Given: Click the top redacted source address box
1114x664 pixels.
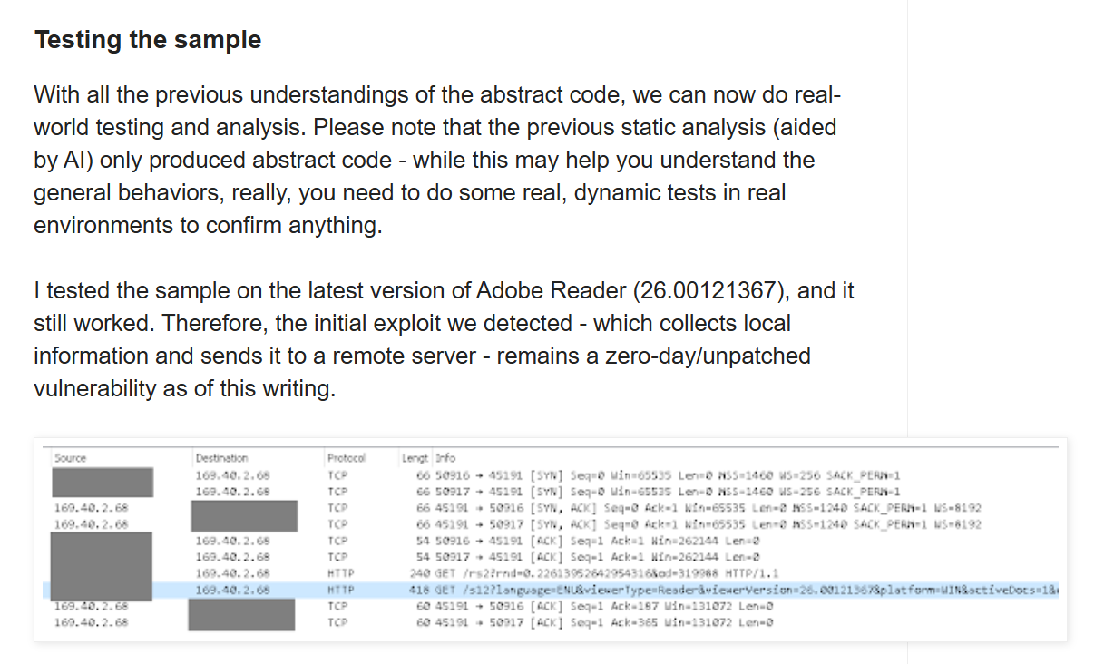Looking at the screenshot, I should click(89, 482).
